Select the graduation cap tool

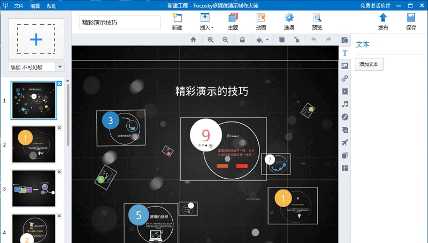coord(345,130)
